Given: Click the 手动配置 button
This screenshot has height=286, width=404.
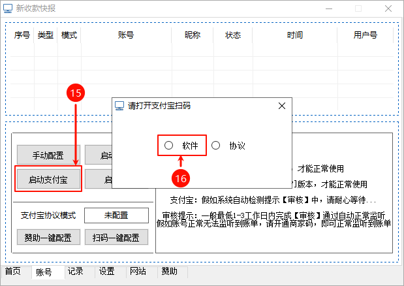Looking at the screenshot, I should (x=48, y=155).
